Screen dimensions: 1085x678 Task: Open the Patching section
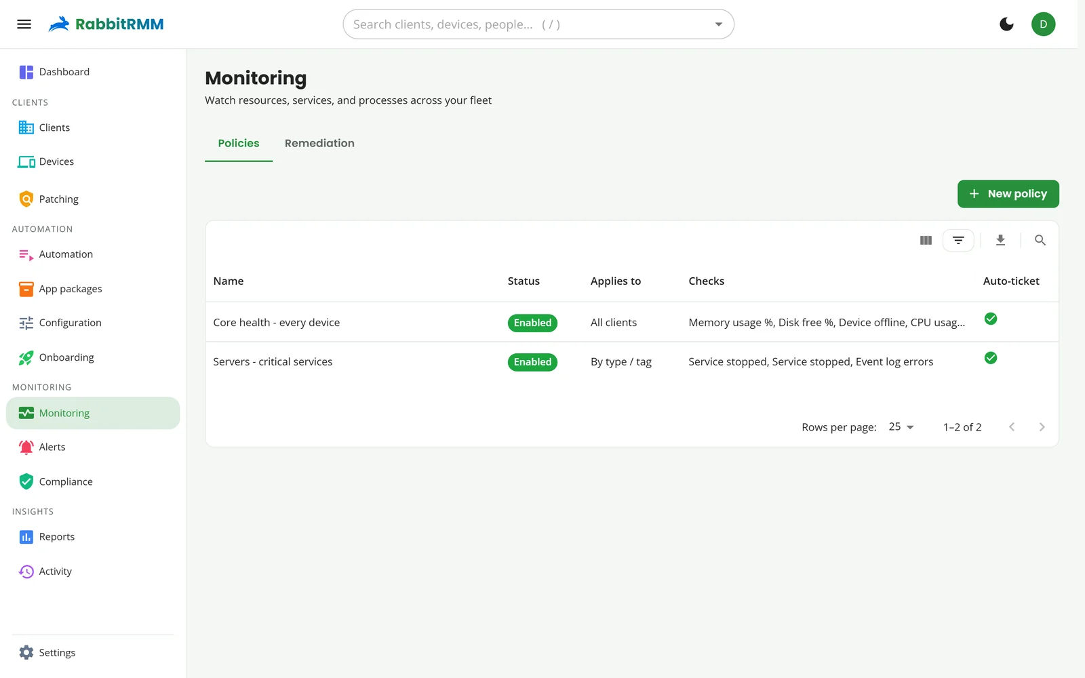(x=93, y=199)
